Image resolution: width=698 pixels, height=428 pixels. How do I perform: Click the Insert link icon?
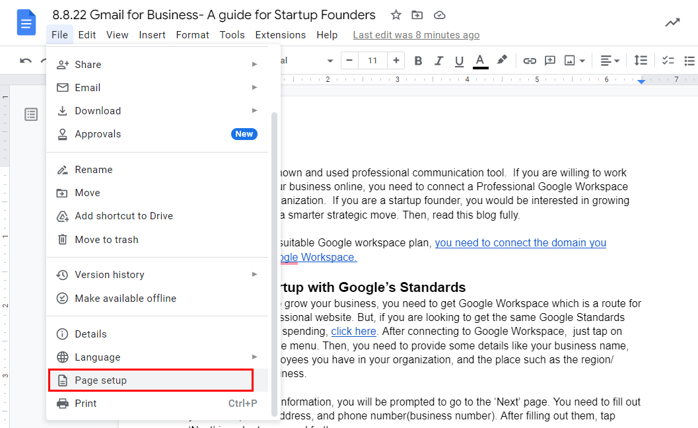[x=530, y=61]
